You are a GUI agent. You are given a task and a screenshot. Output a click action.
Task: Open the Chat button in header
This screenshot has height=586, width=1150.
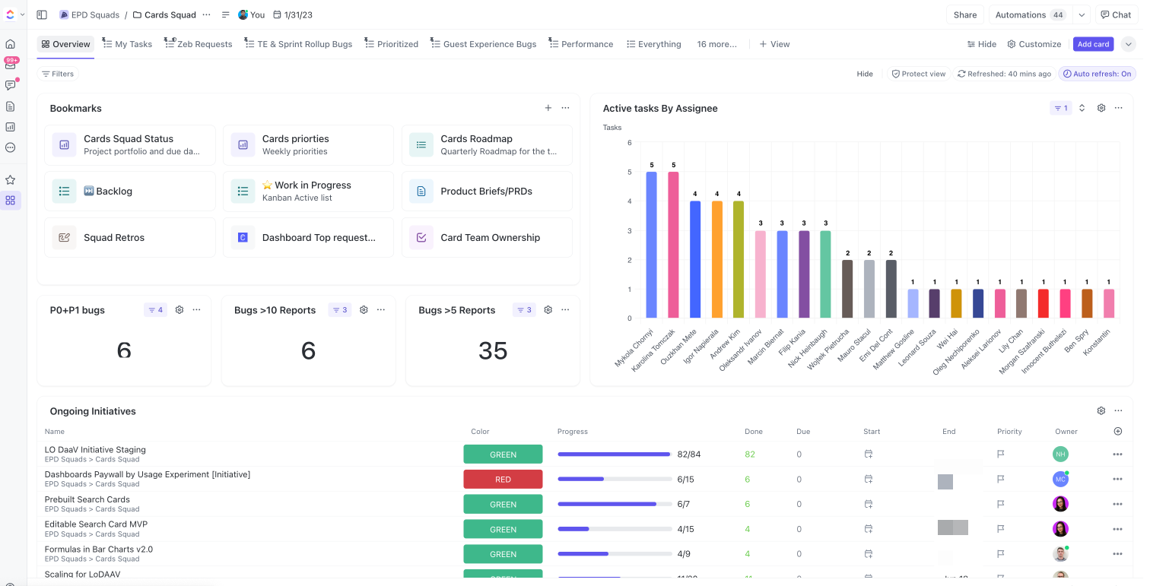[x=1116, y=14]
